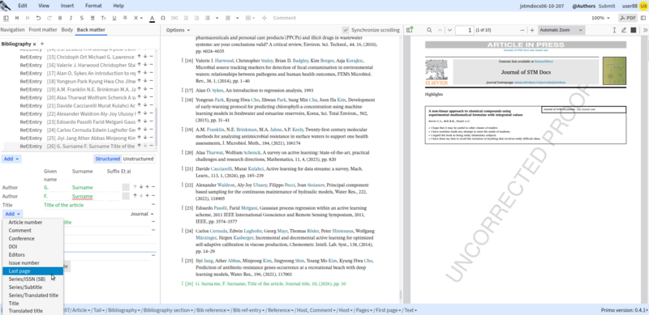Open the Edit menu
This screenshot has width=649, height=315.
tap(23, 6)
